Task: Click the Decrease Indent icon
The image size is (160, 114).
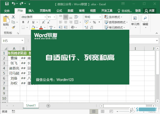Action: pyautogui.click(x=61, y=27)
